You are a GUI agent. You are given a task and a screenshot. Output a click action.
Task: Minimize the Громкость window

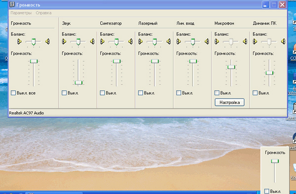click(265, 4)
